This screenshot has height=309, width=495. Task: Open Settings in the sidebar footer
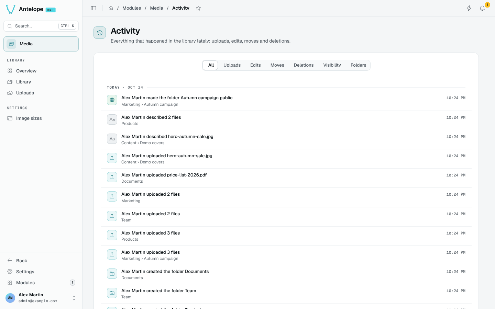coord(41,272)
